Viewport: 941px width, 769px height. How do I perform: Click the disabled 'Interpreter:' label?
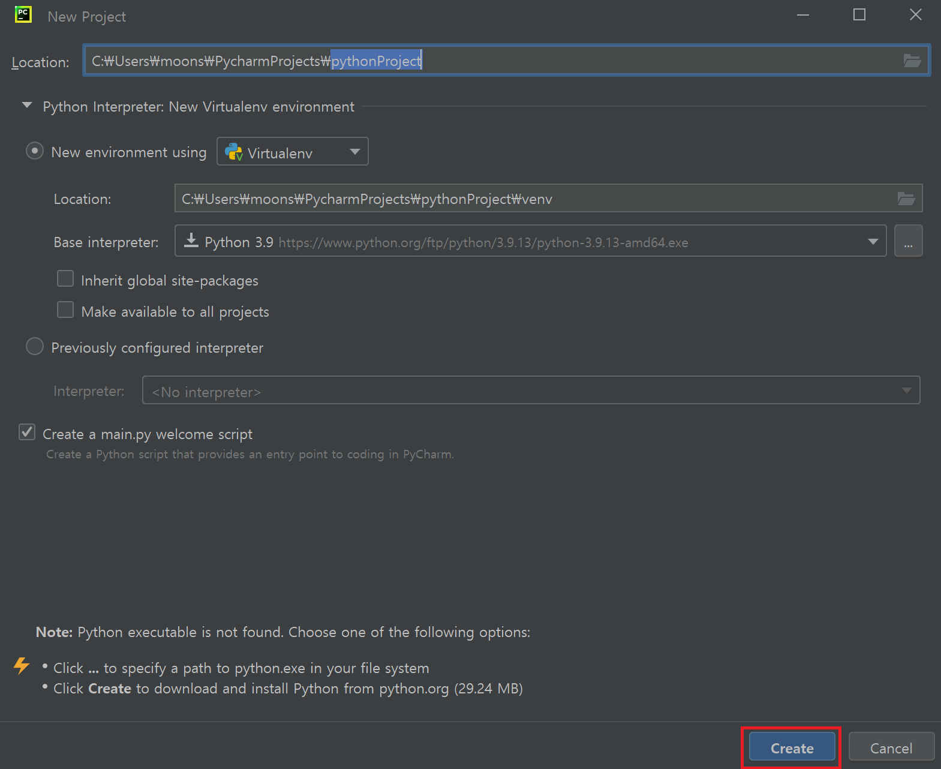pyautogui.click(x=89, y=391)
